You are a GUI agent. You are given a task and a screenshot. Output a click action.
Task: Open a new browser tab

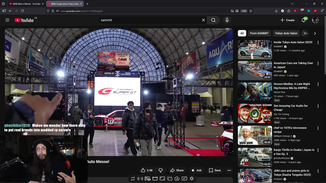[87, 4]
